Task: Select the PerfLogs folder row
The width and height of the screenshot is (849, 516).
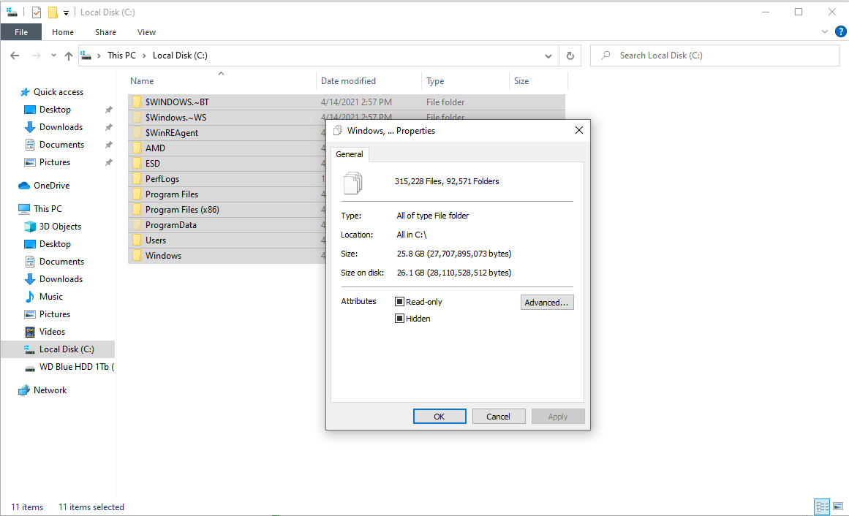Action: pos(227,178)
